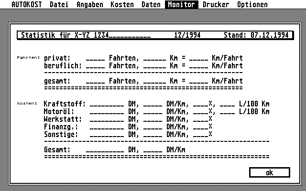Screen dimensions: 306x191
Task: Open the Angaben menu
Action: point(90,4)
